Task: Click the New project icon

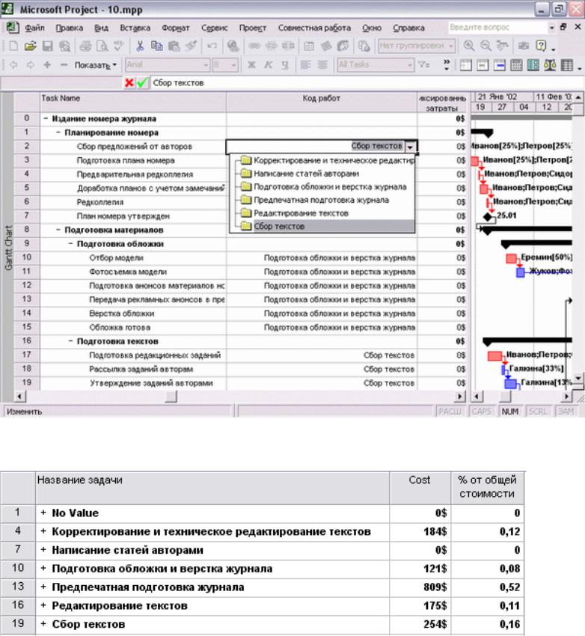Action: click(x=13, y=46)
